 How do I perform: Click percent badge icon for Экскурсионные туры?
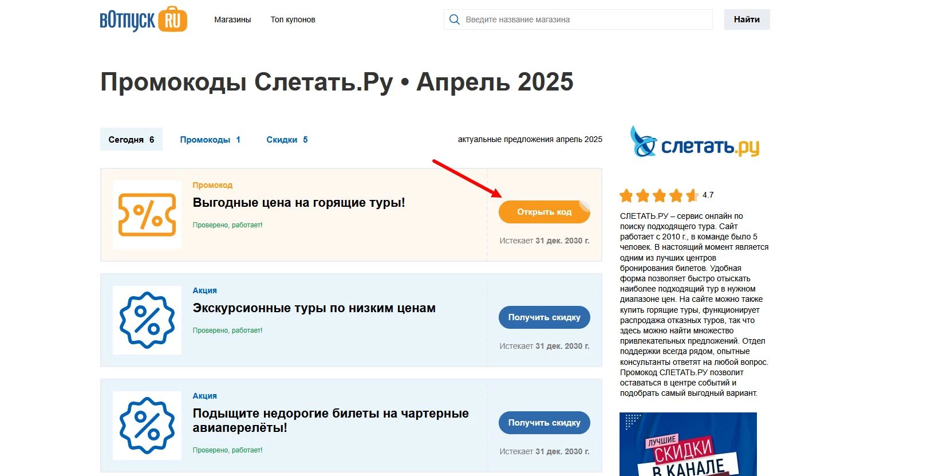coord(147,320)
